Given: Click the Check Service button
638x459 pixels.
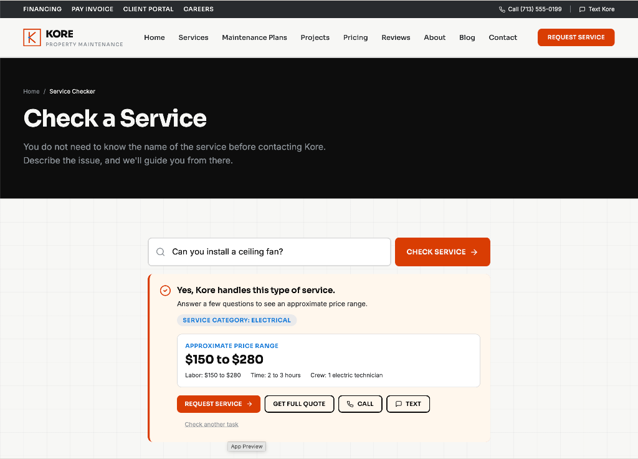Looking at the screenshot, I should tap(442, 252).
